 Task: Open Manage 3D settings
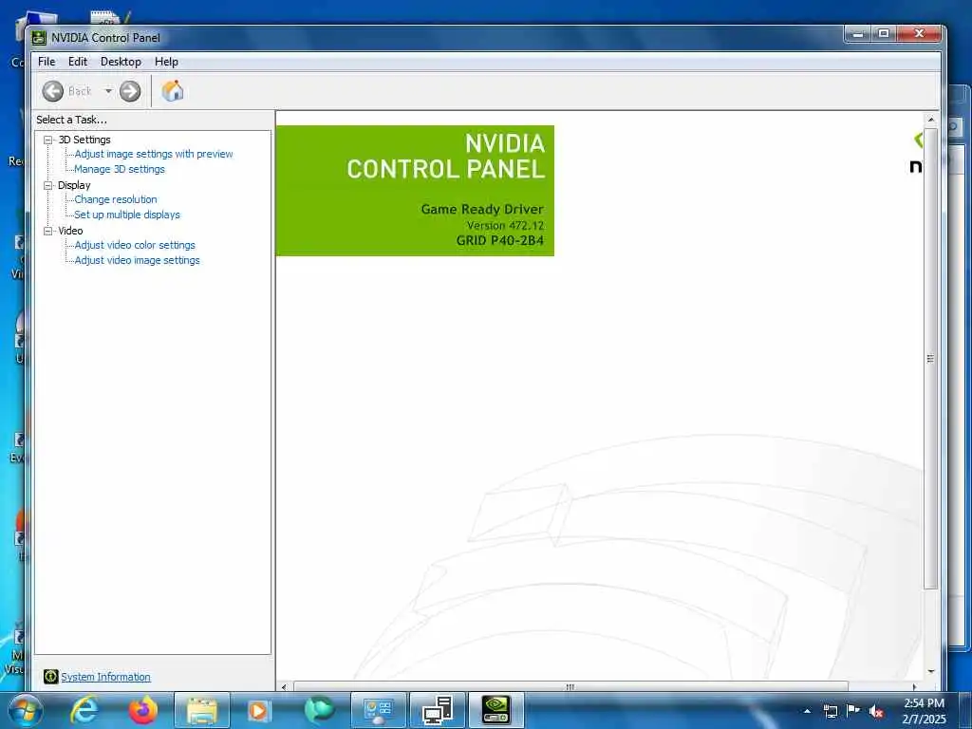pos(119,169)
